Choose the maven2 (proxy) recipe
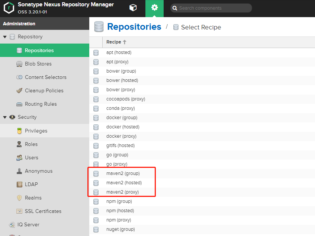 coord(202,192)
